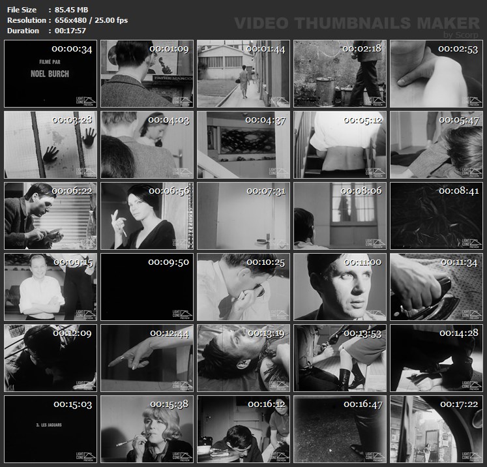Screen dimensions: 487x467
Task: Click the duration value 00:17:57
Action: point(70,31)
